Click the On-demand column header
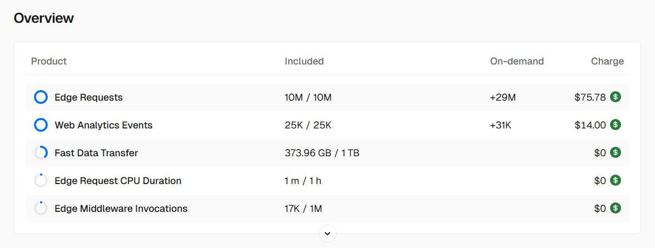Image resolution: width=655 pixels, height=248 pixels. point(517,61)
